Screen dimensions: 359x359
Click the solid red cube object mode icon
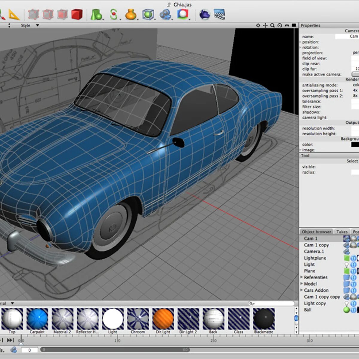click(x=77, y=14)
